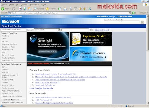Open the back history dropdown arrow
149x108 pixels.
point(10,9)
